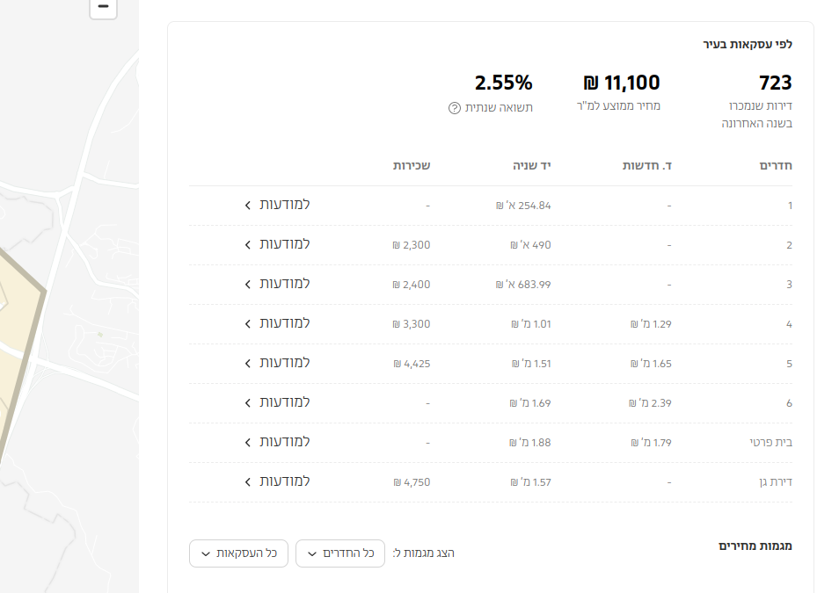The image size is (839, 593).
Task: Click the help icon beside annual yield
Action: click(455, 108)
